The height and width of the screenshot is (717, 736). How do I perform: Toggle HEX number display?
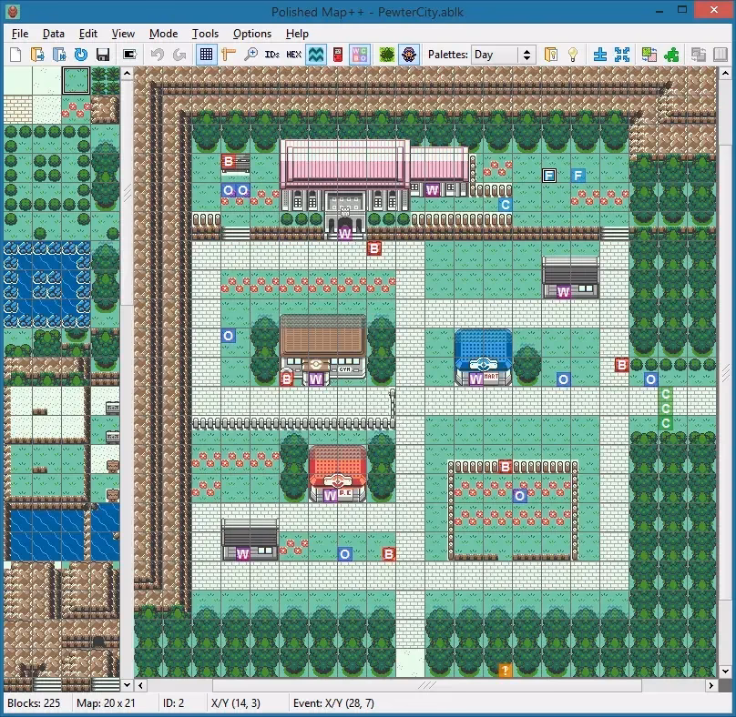pos(294,55)
